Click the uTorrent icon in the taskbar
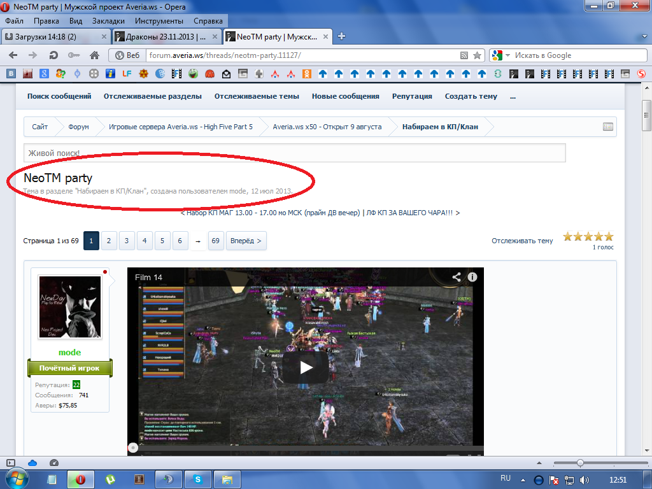 110,479
